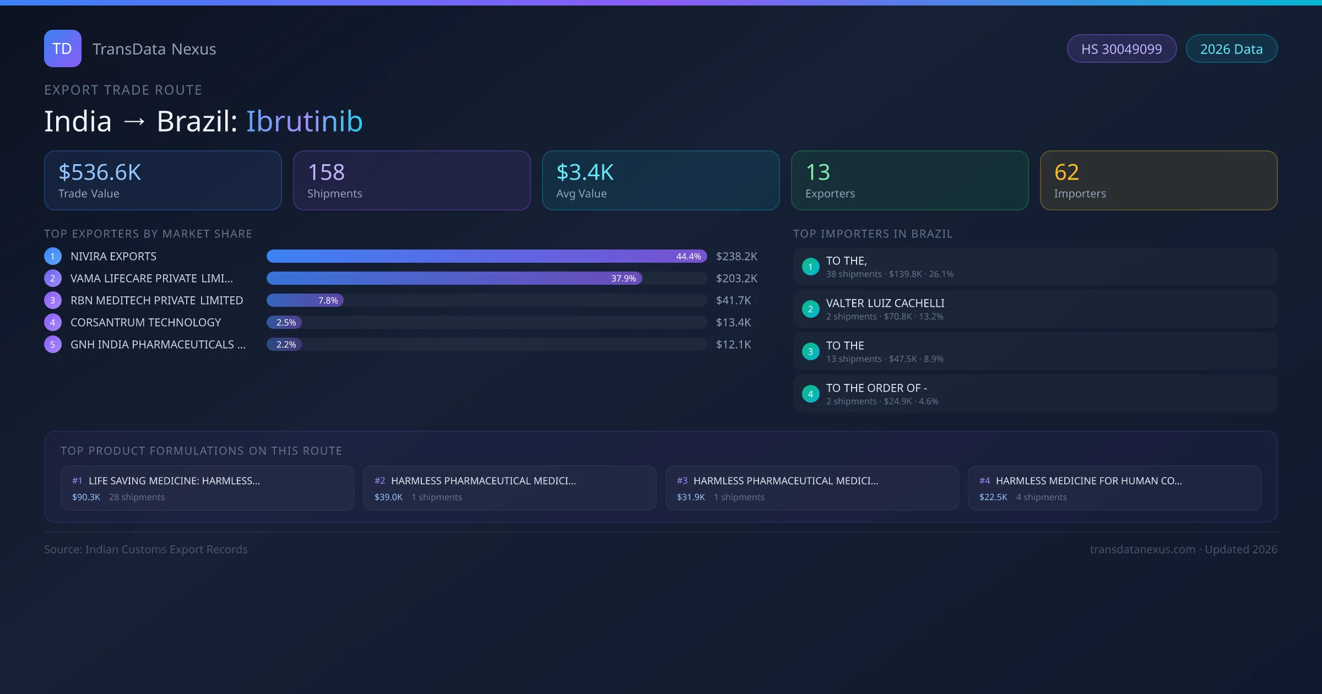
Task: Select the 13 Exporters stat card
Action: 909,180
